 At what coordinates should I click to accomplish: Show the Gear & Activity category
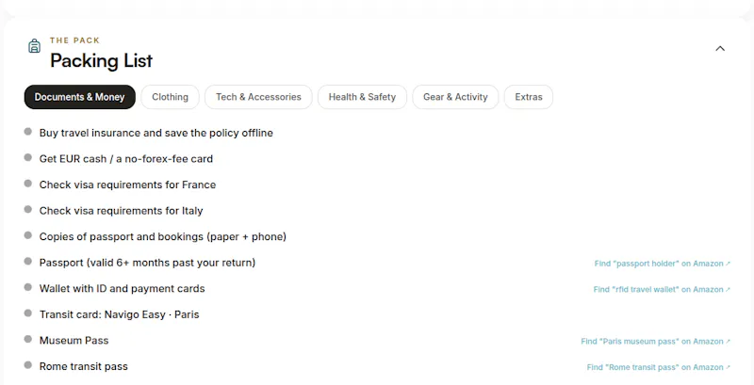[455, 97]
